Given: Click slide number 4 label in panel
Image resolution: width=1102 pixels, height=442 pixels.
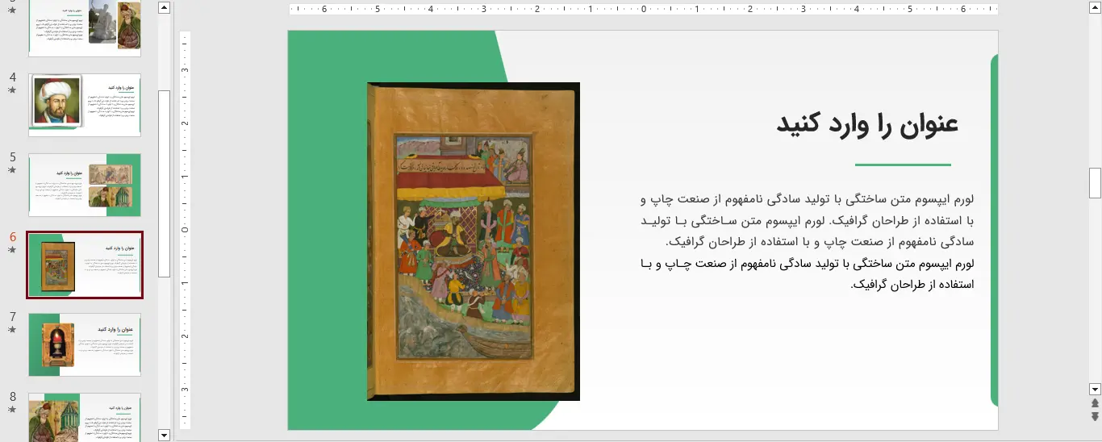Looking at the screenshot, I should (12, 77).
